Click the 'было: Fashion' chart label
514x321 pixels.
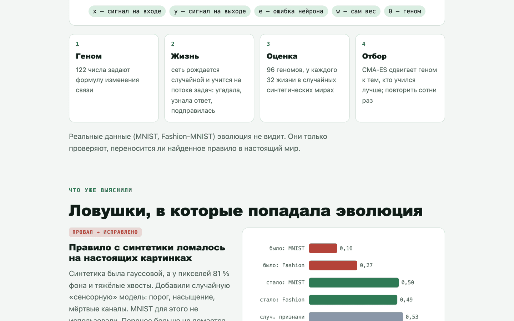pos(284,265)
